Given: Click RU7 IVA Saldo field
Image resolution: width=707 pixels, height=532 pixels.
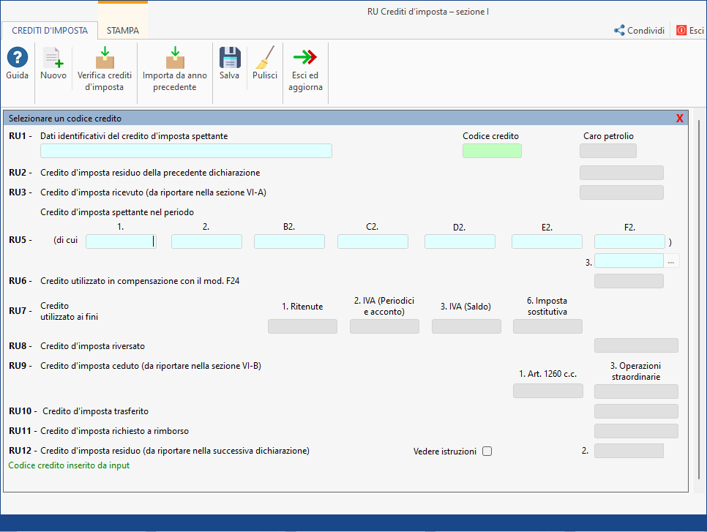Looking at the screenshot, I should (466, 326).
